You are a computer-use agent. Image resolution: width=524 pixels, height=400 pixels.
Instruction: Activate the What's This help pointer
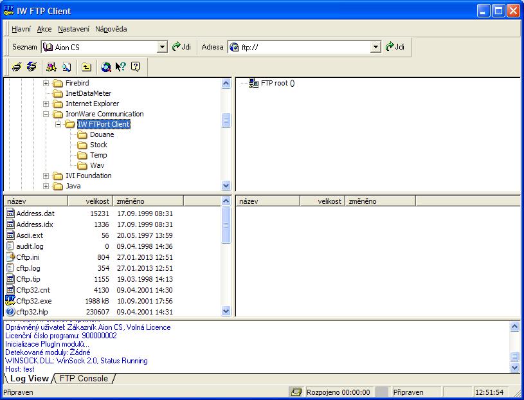[x=120, y=67]
